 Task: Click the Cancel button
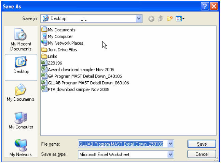pyautogui.click(x=202, y=154)
